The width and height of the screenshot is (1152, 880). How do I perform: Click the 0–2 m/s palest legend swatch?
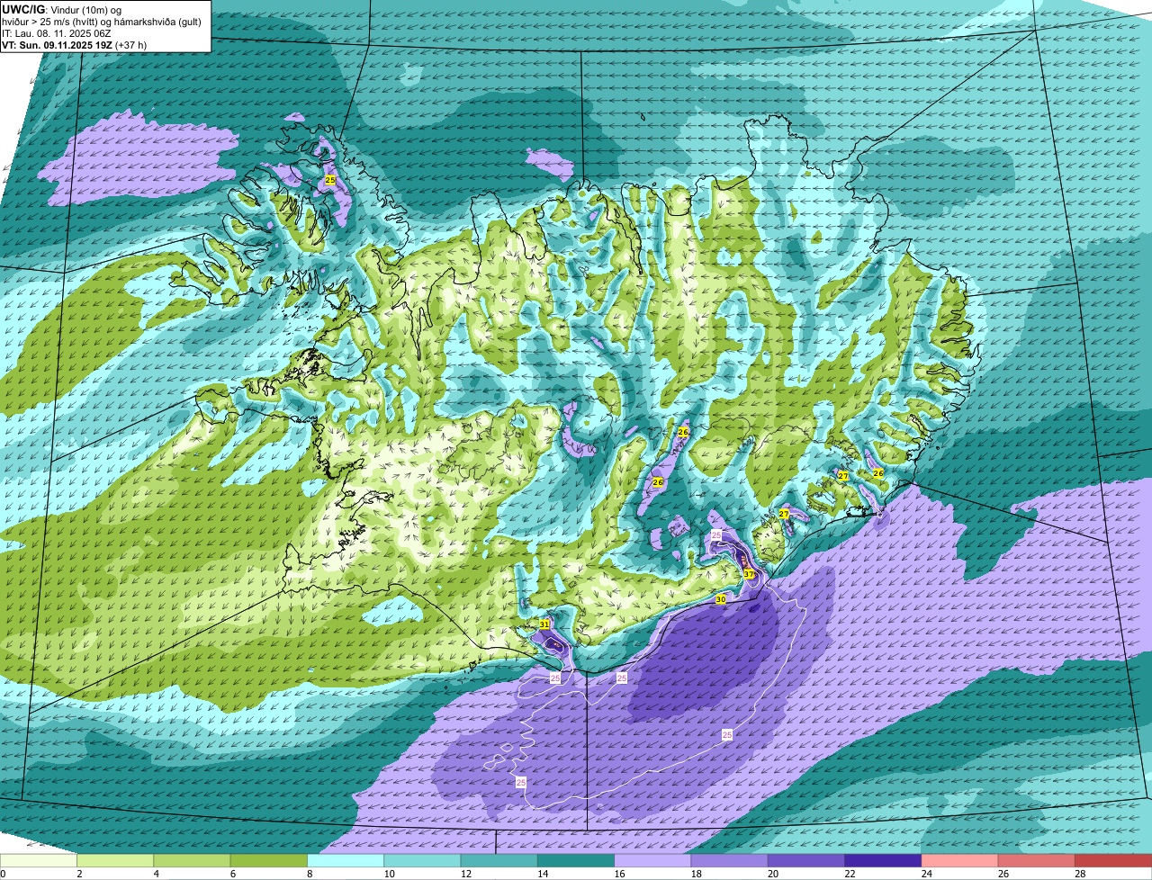(x=39, y=860)
